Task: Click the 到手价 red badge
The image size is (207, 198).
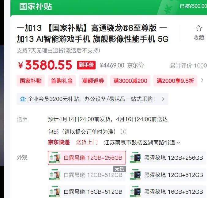Action: (86, 65)
